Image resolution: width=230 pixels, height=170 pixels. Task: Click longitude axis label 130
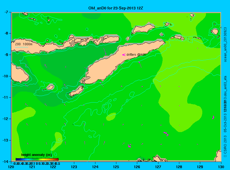click(x=221, y=167)
